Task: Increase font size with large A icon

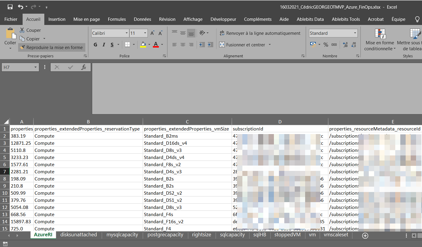Action: (152, 33)
